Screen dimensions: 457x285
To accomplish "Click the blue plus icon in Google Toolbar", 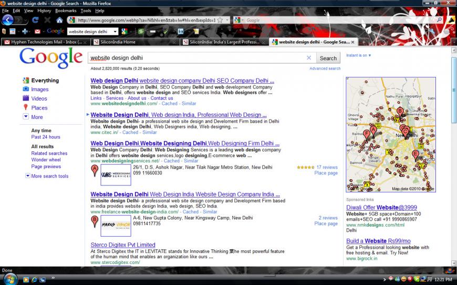I will click(x=25, y=31).
